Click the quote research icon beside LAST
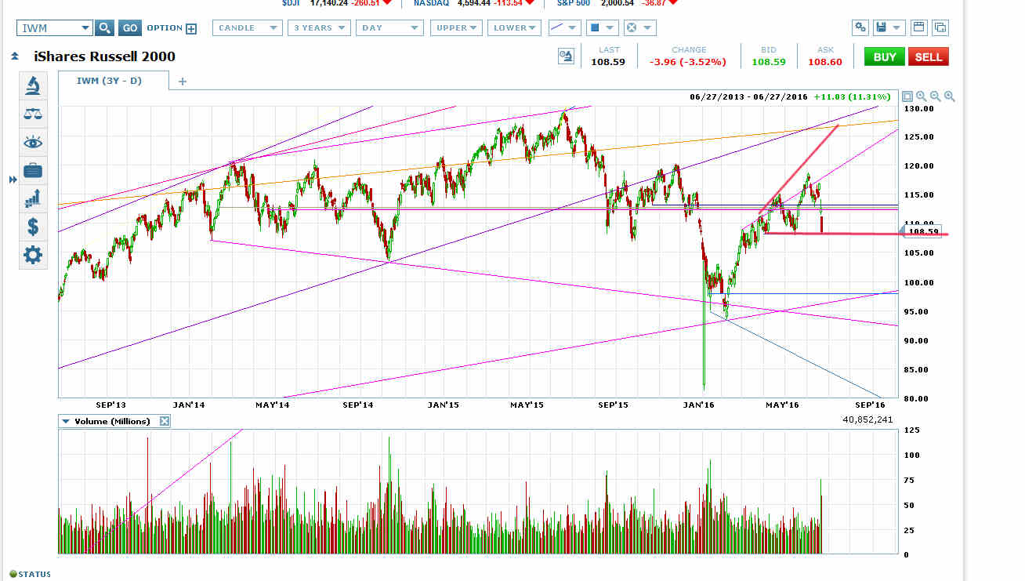The width and height of the screenshot is (1025, 581). click(566, 56)
